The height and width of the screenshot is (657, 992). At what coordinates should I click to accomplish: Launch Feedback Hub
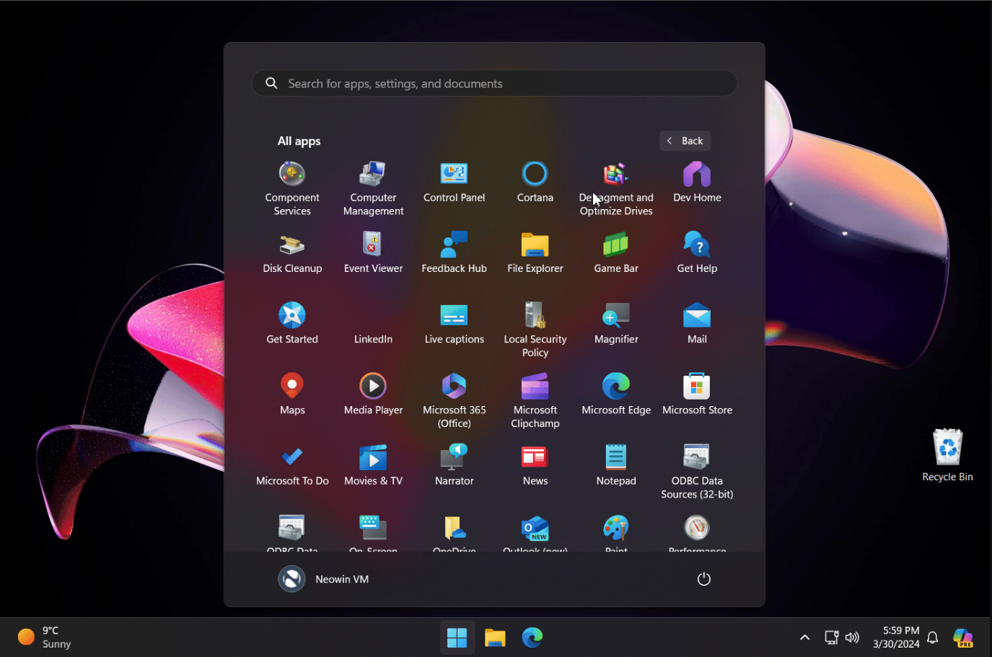click(x=454, y=252)
